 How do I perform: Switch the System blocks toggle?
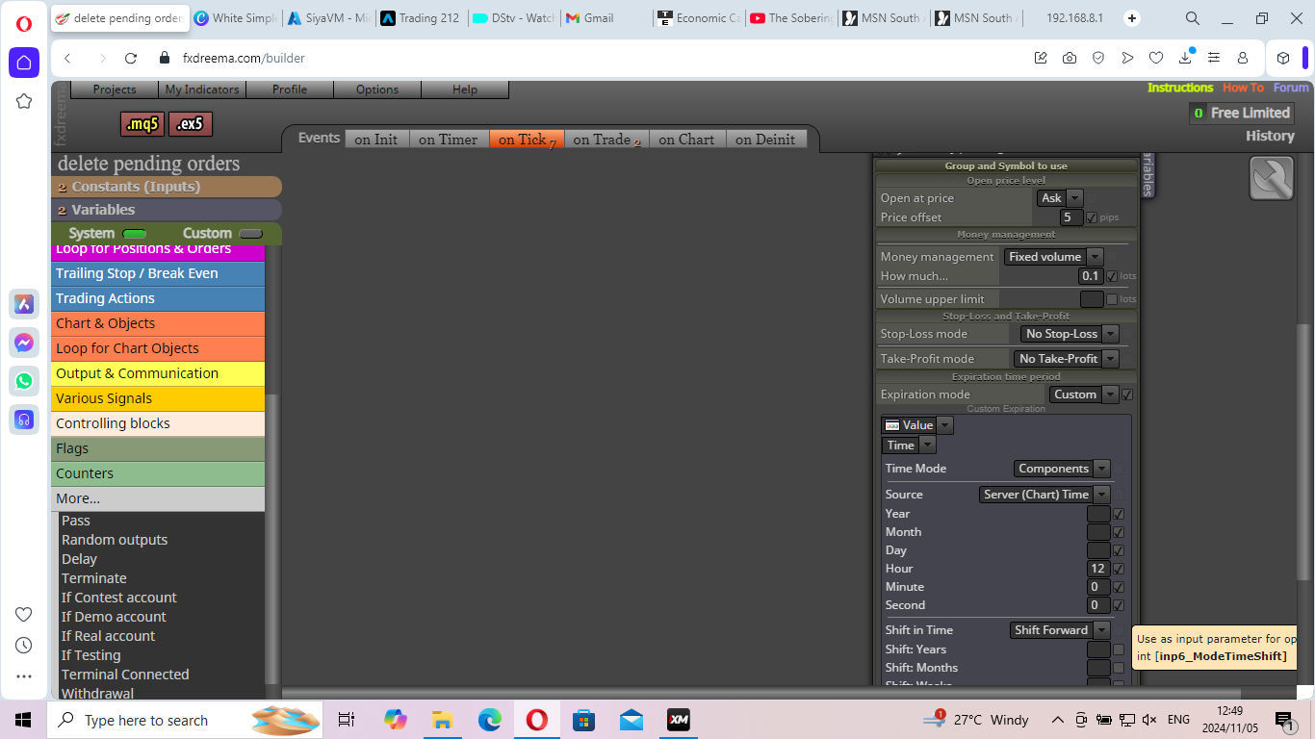(134, 234)
